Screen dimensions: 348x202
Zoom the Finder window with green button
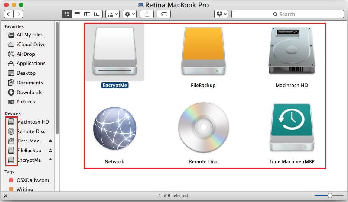[x=21, y=5]
